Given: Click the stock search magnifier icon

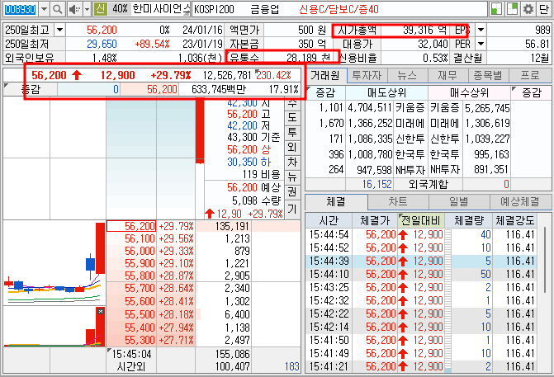Looking at the screenshot, I should coord(57,9).
